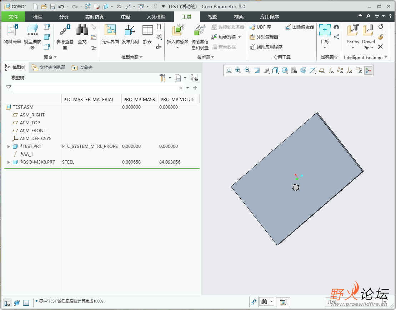Open the 族表 family table

[x=147, y=34]
